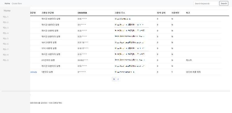
Task: Open the Create New nav item
Action: coord(17,3)
